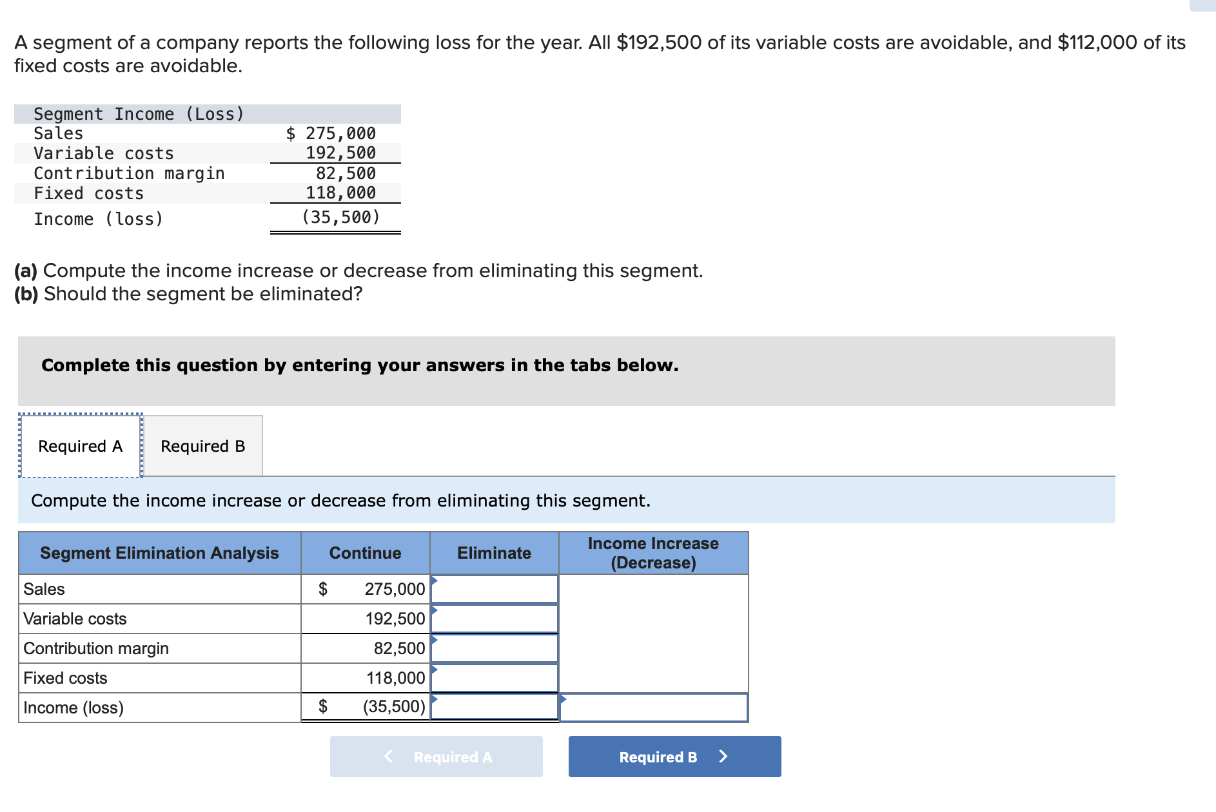Open the Eliminate dropdown for Variable costs

tap(493, 618)
